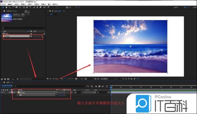Select the Selection arrow tool

[x=3, y=7]
